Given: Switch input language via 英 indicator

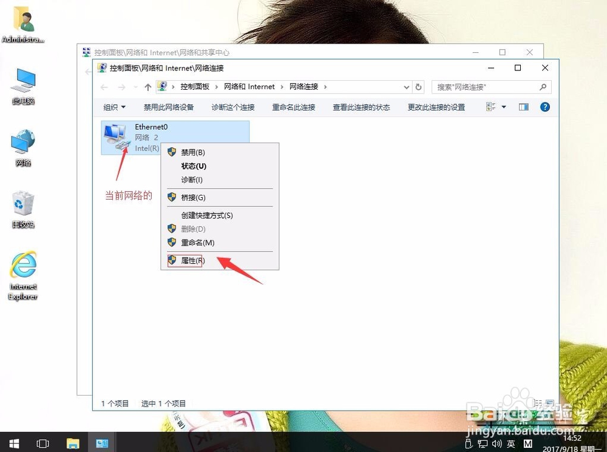Looking at the screenshot, I should click(511, 444).
